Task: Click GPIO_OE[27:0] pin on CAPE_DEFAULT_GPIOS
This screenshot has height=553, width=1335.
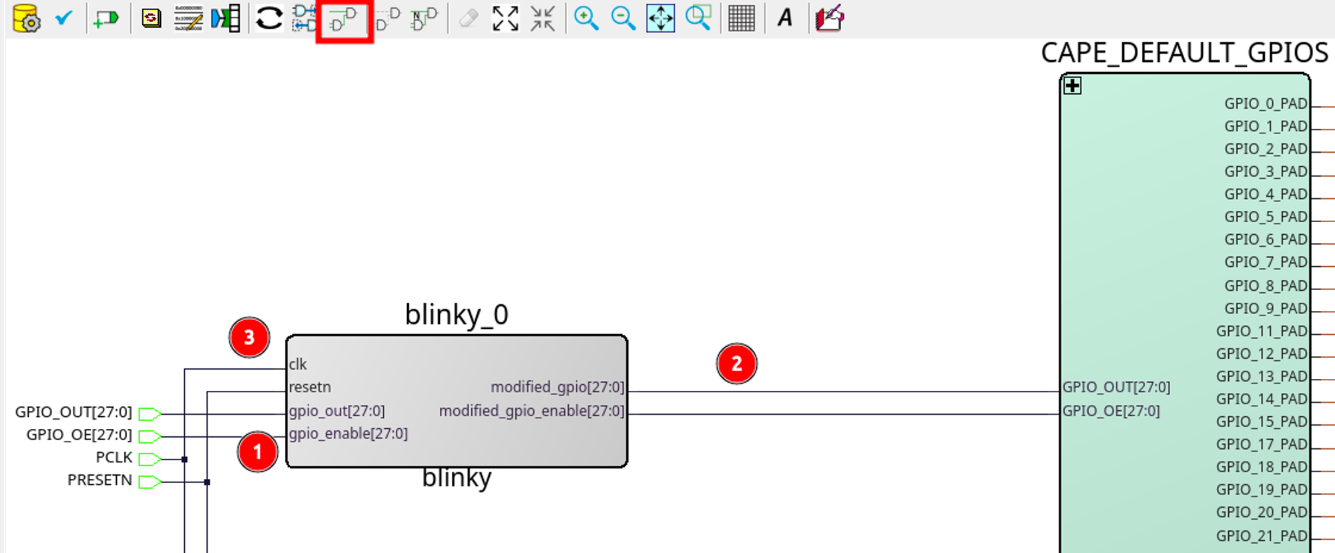Action: [x=1111, y=411]
